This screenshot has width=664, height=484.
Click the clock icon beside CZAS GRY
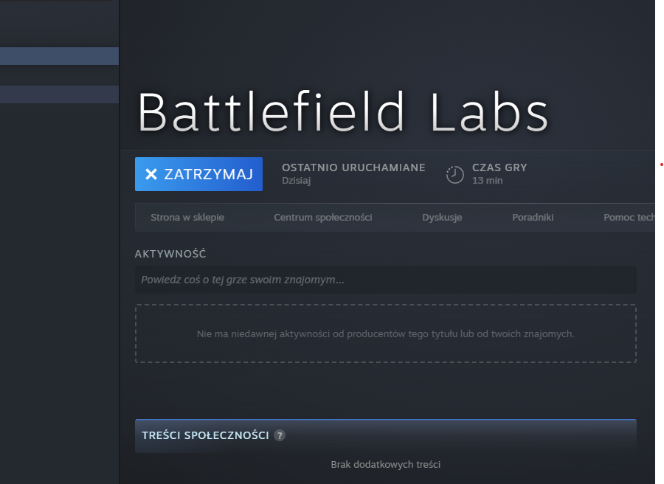pyautogui.click(x=455, y=174)
